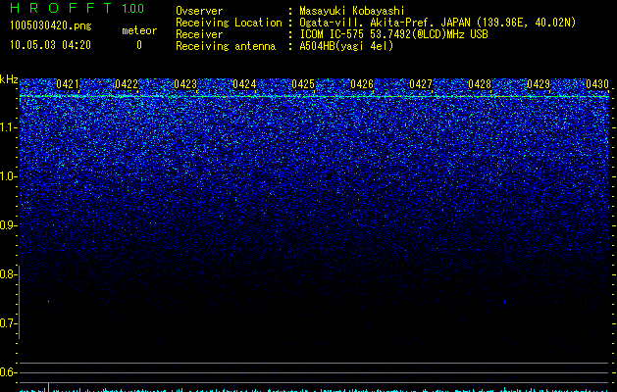Screen dimensions: 617x392
Task: Click the A504HB(yagi 4el) antenna text
Action: [346, 46]
